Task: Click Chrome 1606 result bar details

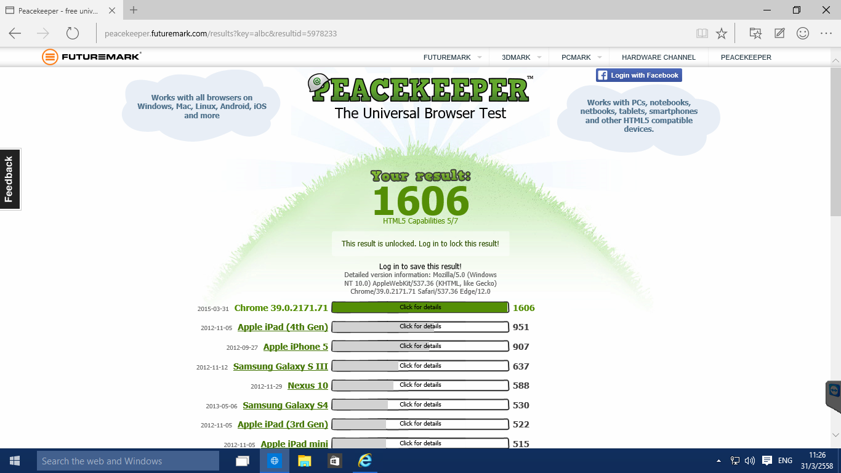Action: 420,307
